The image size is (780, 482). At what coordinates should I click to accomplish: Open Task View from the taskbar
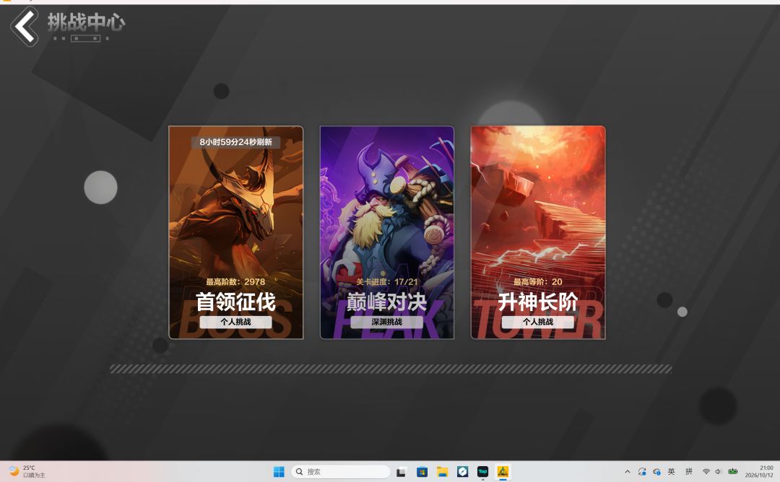click(401, 472)
